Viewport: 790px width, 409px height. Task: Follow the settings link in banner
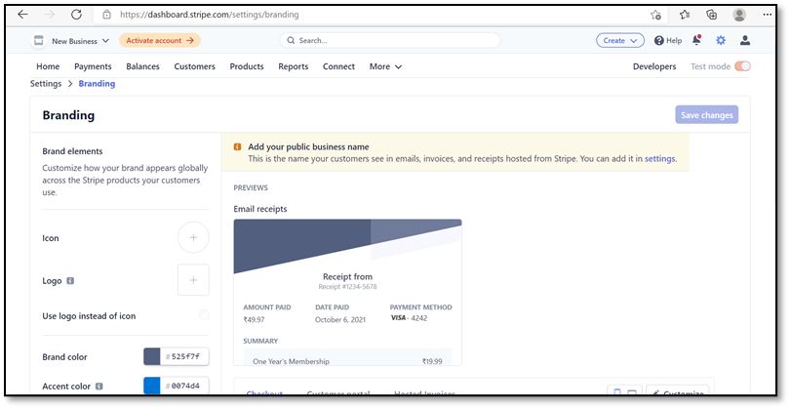point(659,158)
